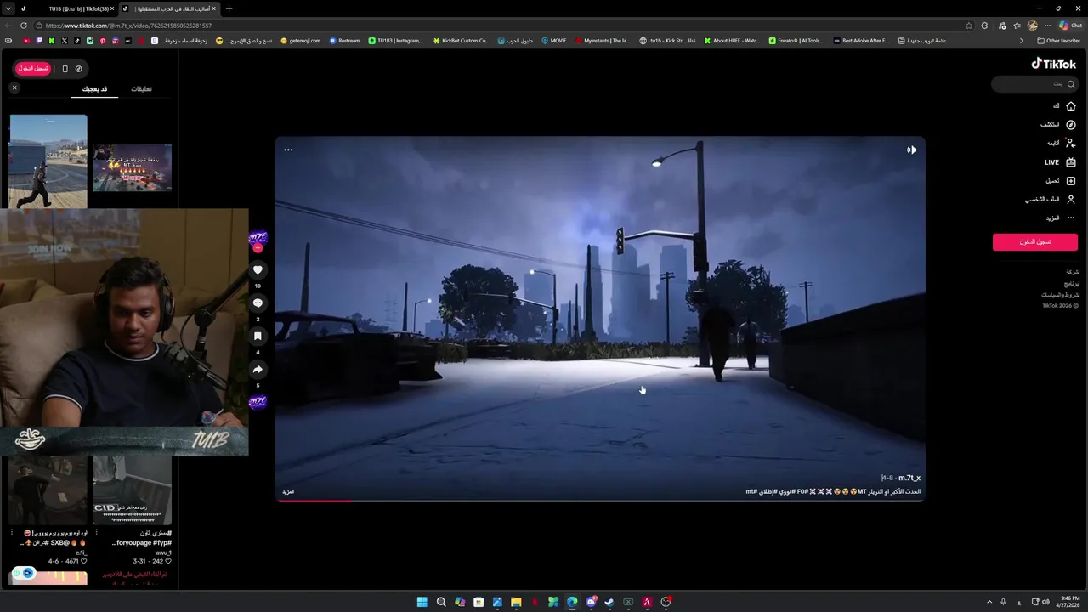Click the bookmark save icon
Viewport: 1088px width, 612px height.
point(258,336)
